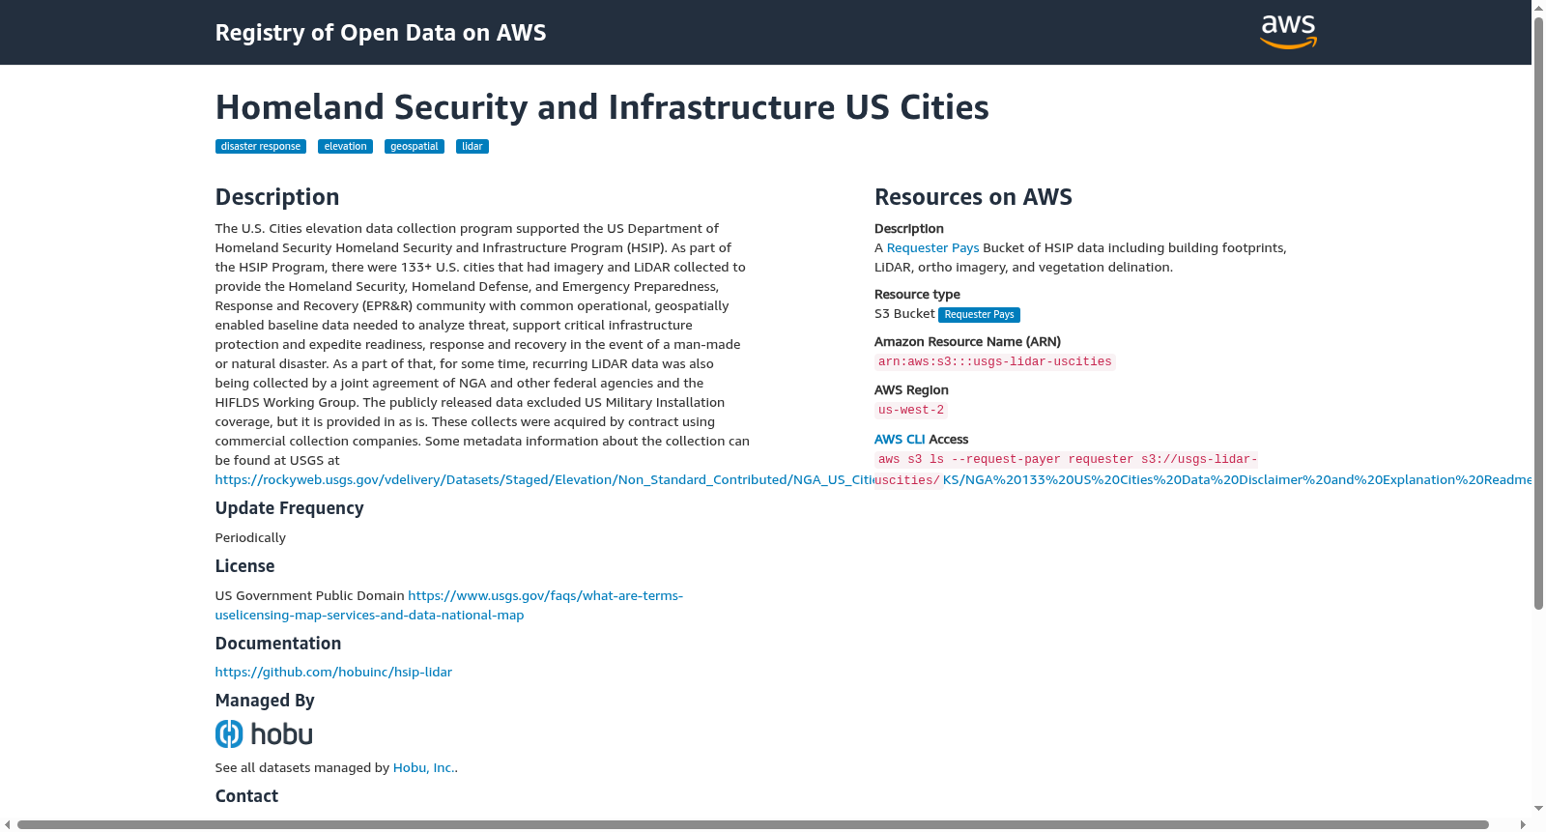
Task: Click the Description heading on left column
Action: (x=277, y=197)
